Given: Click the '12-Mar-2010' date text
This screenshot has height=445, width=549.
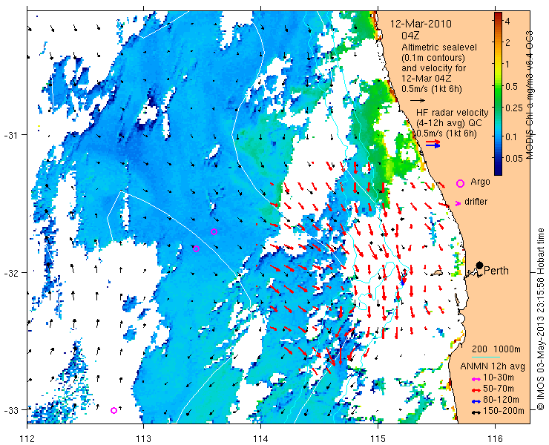Looking at the screenshot, I should pos(421,24).
